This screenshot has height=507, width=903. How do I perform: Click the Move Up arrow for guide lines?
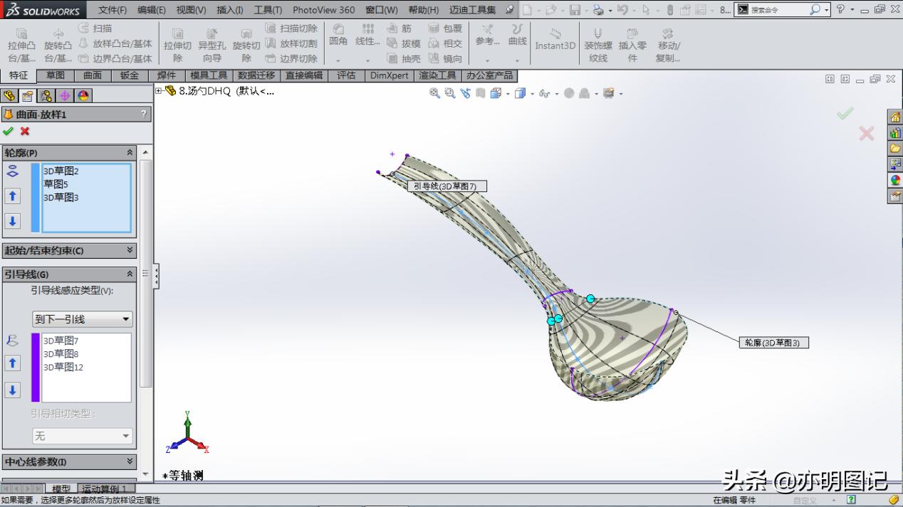click(x=12, y=363)
